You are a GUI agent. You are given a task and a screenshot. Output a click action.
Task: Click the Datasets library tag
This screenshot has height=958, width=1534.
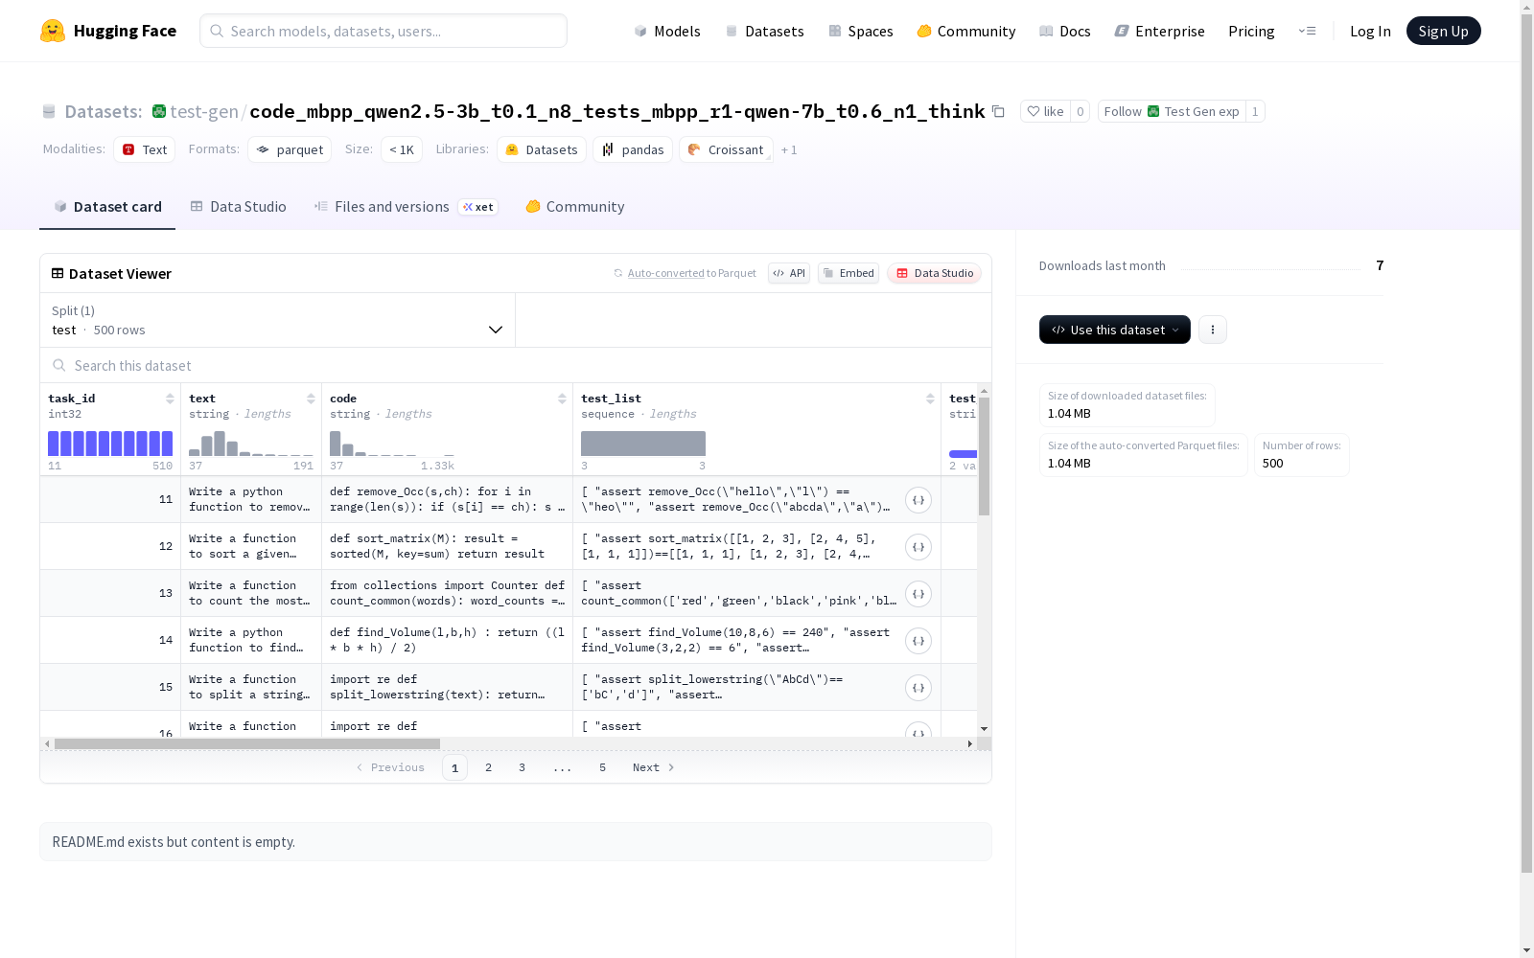[x=542, y=149]
